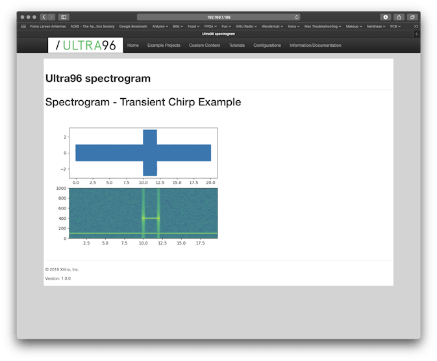Expand the Nerdness bookmarks folder
The width and height of the screenshot is (437, 361).
coord(376,26)
